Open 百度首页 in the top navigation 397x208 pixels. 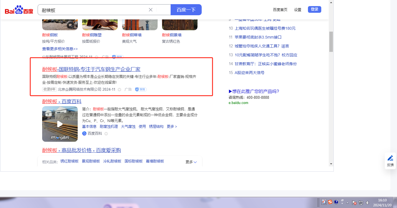pos(280,10)
